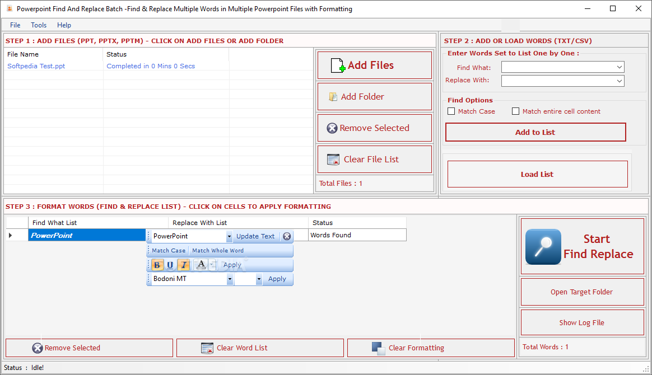Click the font color A icon

click(x=201, y=265)
